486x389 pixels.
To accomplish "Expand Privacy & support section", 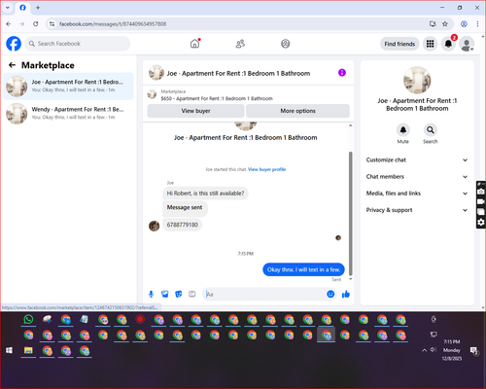I will point(417,210).
